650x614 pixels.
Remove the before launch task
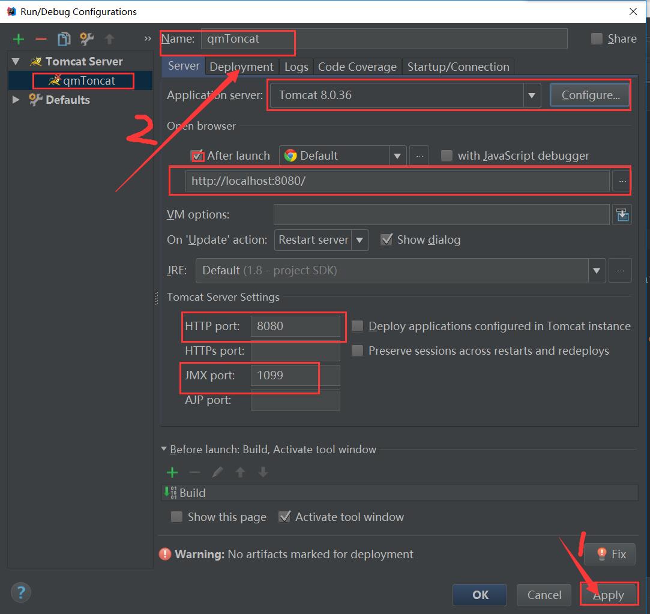pos(194,472)
